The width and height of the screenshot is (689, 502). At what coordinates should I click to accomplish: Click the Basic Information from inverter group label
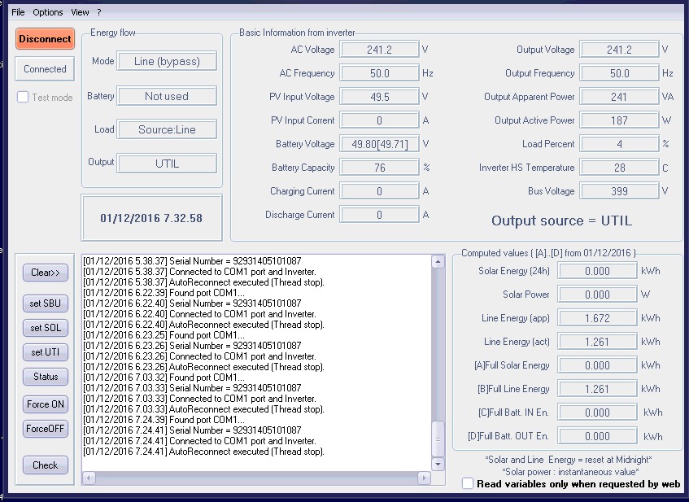297,33
